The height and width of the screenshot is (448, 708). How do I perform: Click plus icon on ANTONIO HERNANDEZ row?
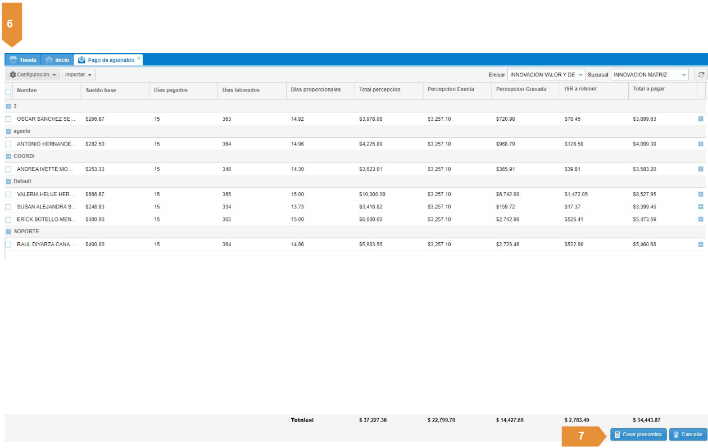[x=700, y=144]
